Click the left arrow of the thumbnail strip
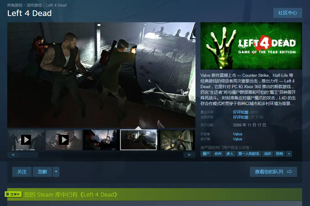 click(x=13, y=155)
